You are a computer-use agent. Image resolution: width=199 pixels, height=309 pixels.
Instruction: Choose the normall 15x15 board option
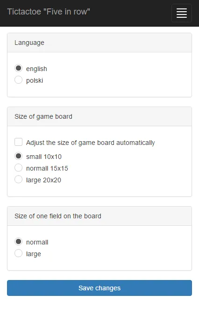(x=19, y=168)
